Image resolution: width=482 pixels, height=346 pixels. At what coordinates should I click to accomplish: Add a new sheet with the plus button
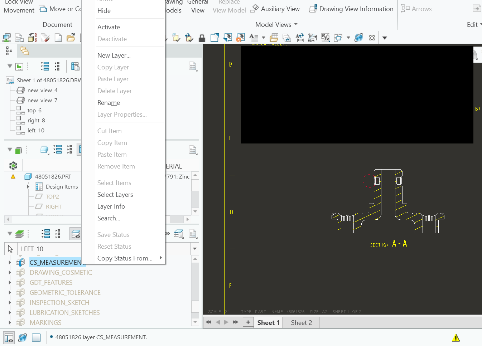coord(248,322)
